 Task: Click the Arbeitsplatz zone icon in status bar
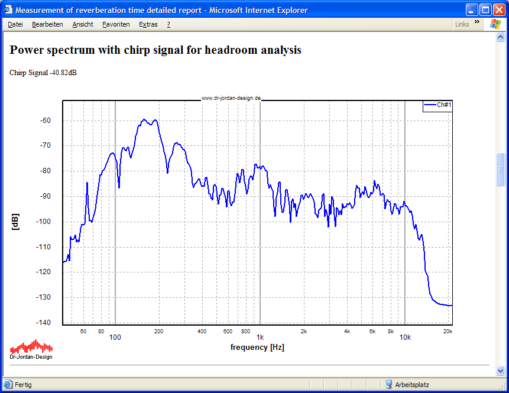pos(388,385)
